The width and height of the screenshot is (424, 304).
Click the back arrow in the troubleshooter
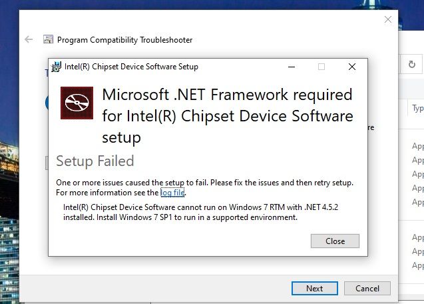point(29,39)
